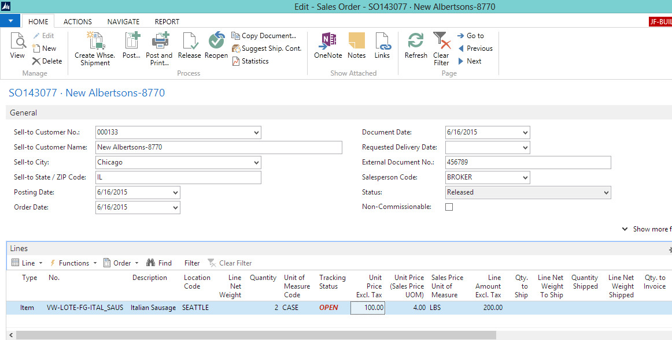Viewport: 672px width, 340px height.
Task: Release the sales order
Action: (189, 42)
